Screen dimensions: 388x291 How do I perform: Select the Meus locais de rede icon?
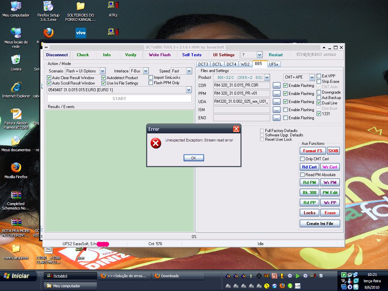click(16, 38)
